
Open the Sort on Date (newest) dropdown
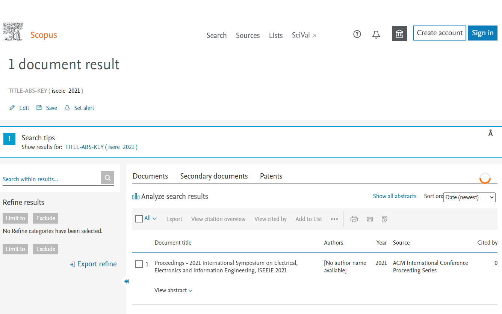click(x=469, y=197)
